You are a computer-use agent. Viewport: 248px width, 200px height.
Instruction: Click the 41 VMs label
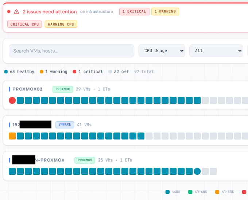pyautogui.click(x=84, y=125)
